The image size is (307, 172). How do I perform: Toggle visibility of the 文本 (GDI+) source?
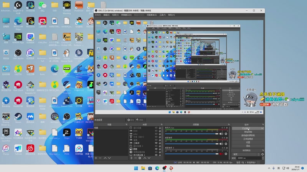156,137
